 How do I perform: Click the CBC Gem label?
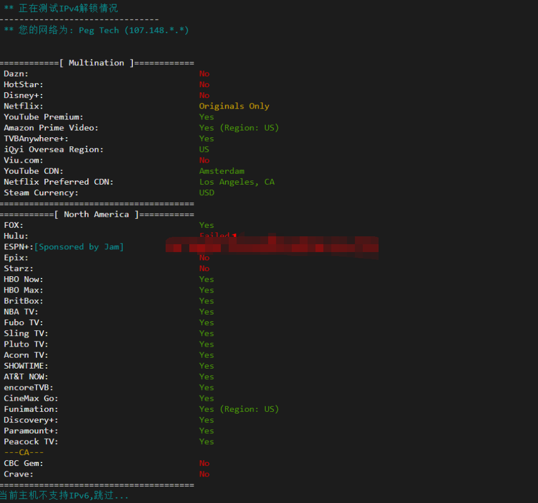pyautogui.click(x=24, y=463)
